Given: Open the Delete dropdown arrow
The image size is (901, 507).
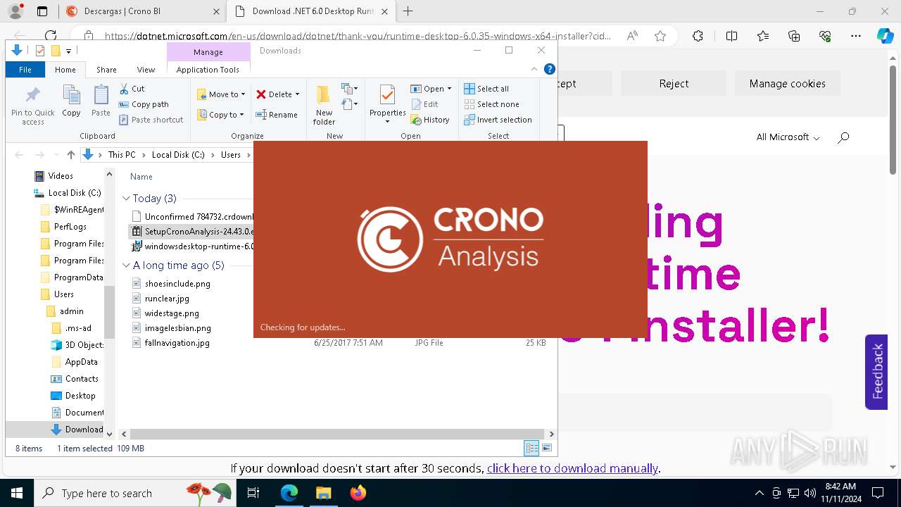Looking at the screenshot, I should [x=297, y=94].
